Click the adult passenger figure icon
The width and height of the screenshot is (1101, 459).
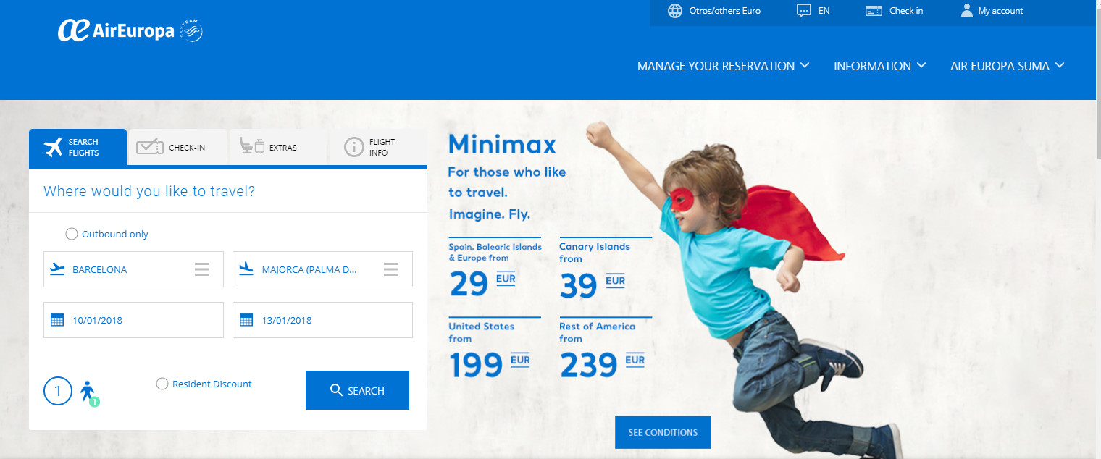coord(88,392)
